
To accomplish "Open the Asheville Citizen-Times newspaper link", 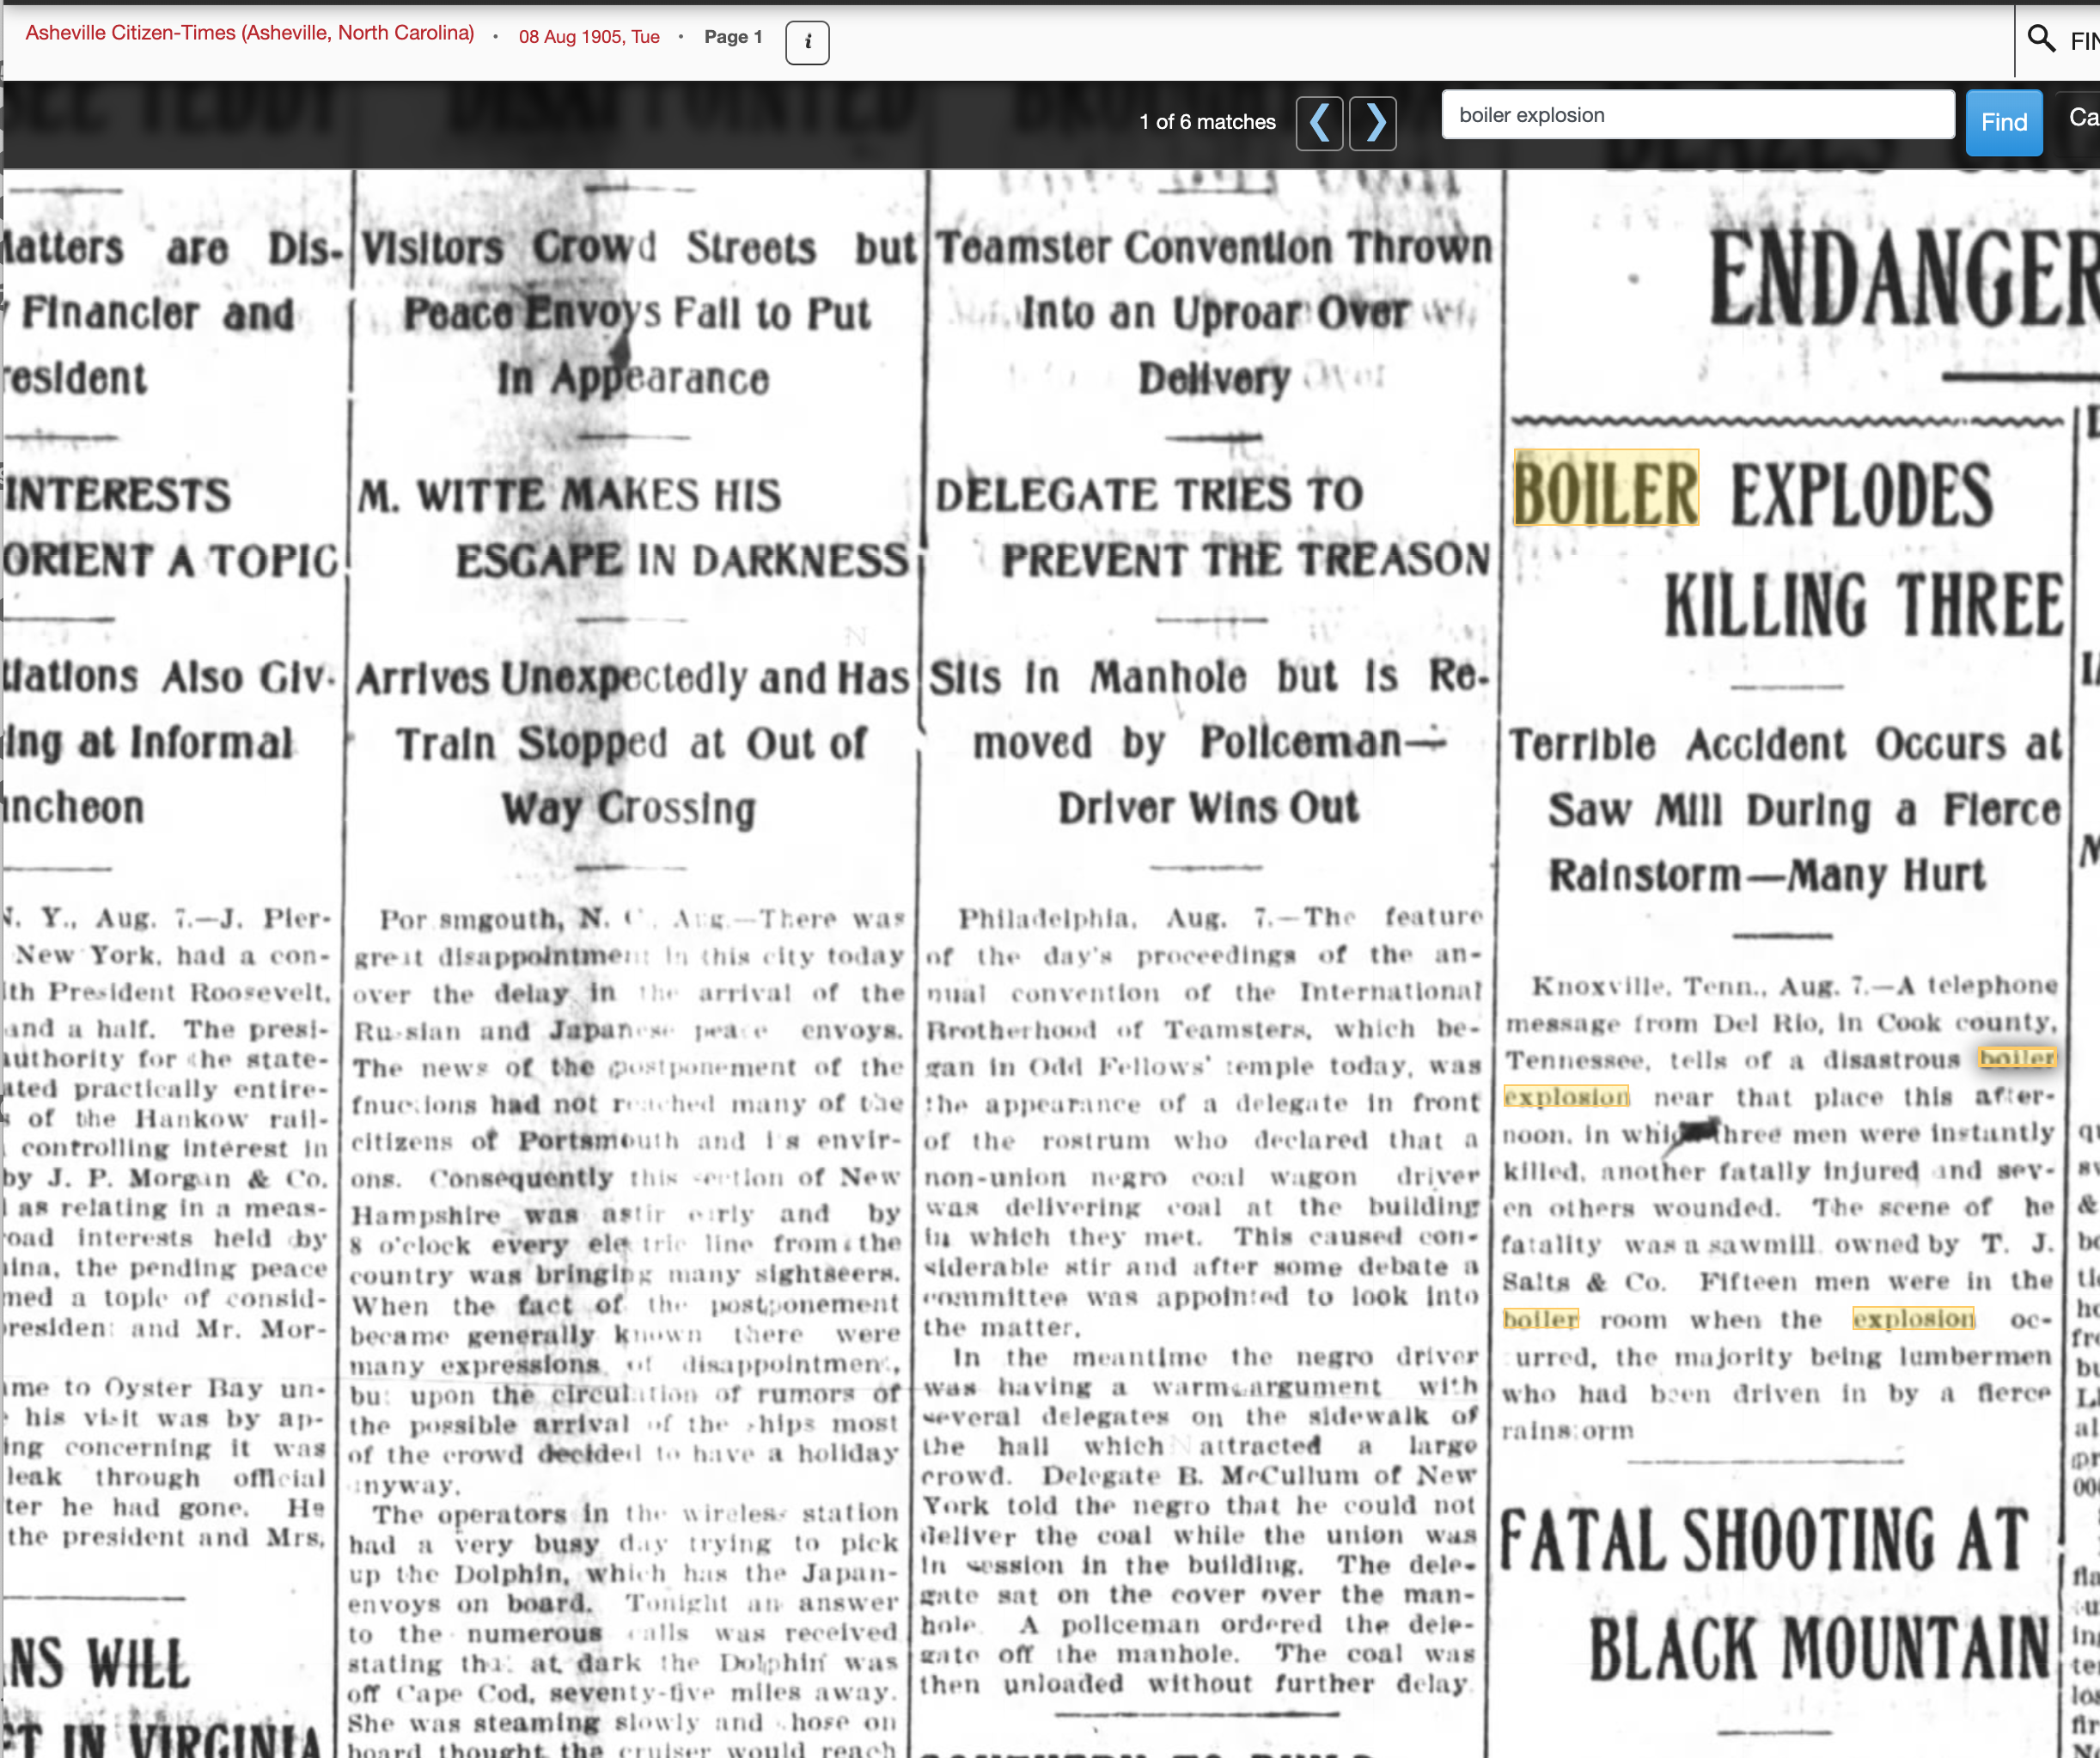I will (250, 34).
